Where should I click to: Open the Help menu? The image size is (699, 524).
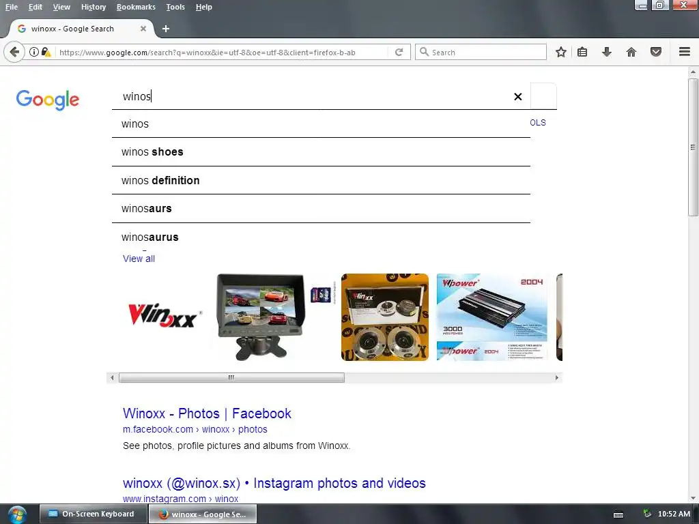point(203,7)
